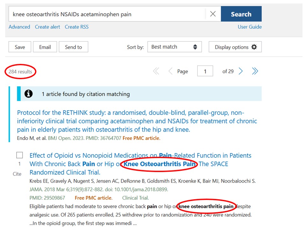This screenshot has height=235, width=307.
Task: Jump to the last results page double-chevron
Action: pos(255,71)
